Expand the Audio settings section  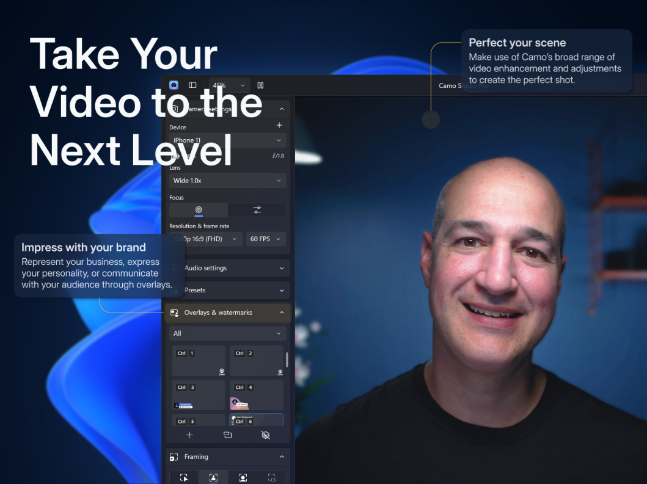tap(227, 268)
